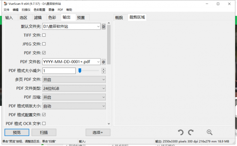Click the scroll up arrow of settings panel
Viewport: 237px width, 146px height.
[109, 23]
